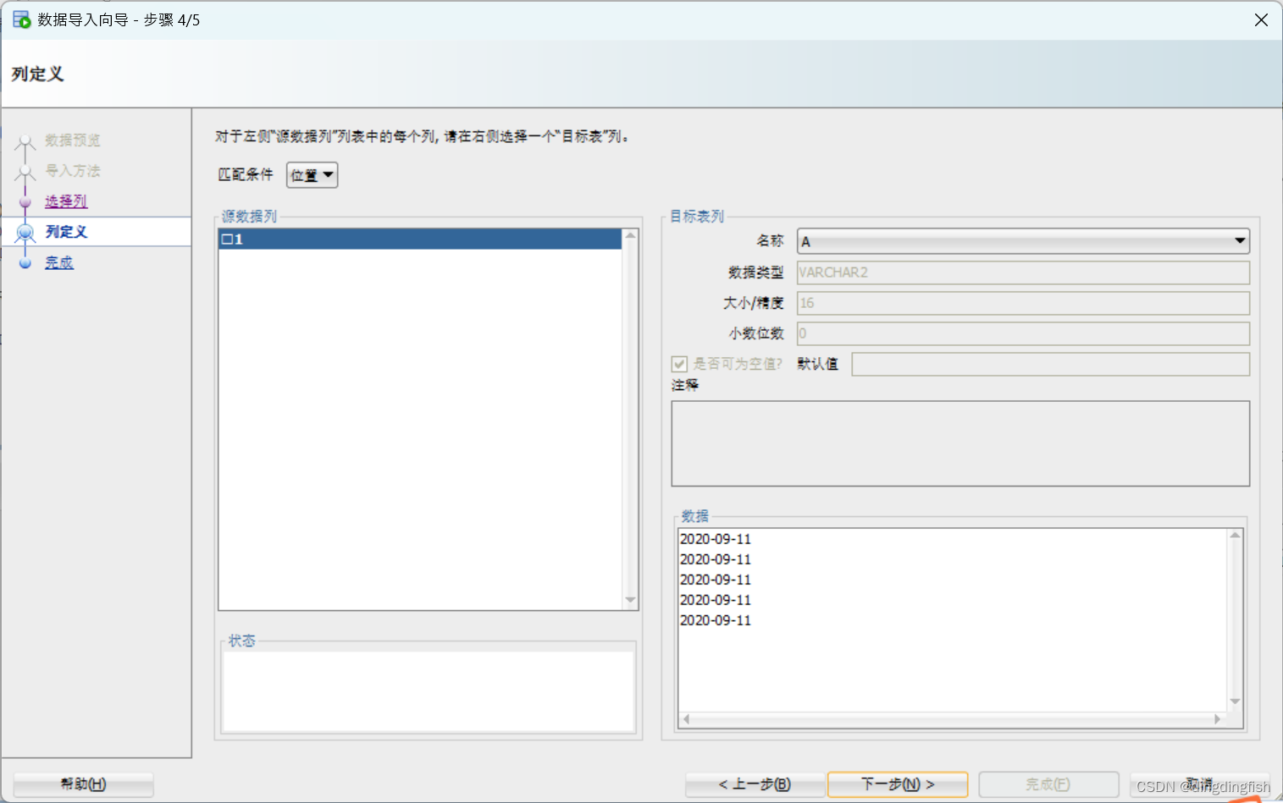Click data preview horizontal scroll-left arrow

click(686, 719)
